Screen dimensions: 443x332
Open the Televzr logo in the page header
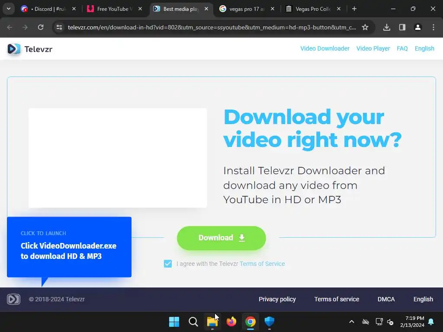30,49
